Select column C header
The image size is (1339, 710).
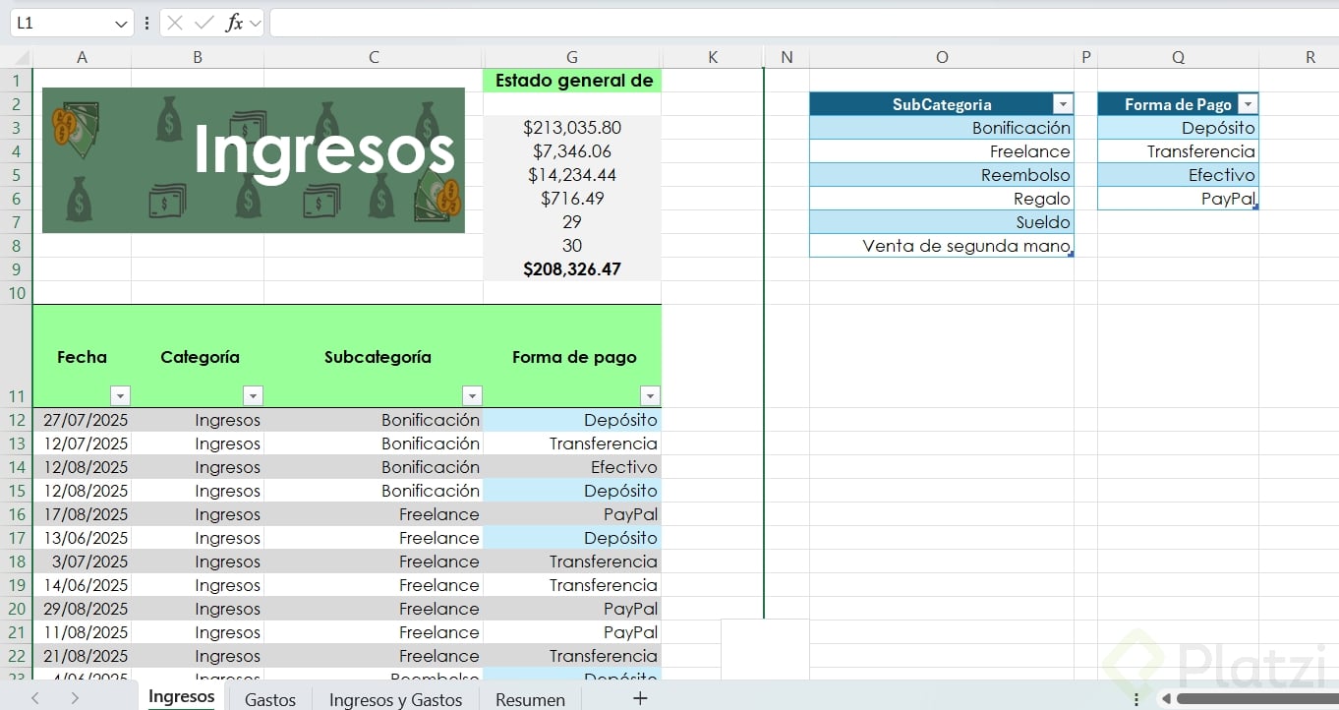374,57
